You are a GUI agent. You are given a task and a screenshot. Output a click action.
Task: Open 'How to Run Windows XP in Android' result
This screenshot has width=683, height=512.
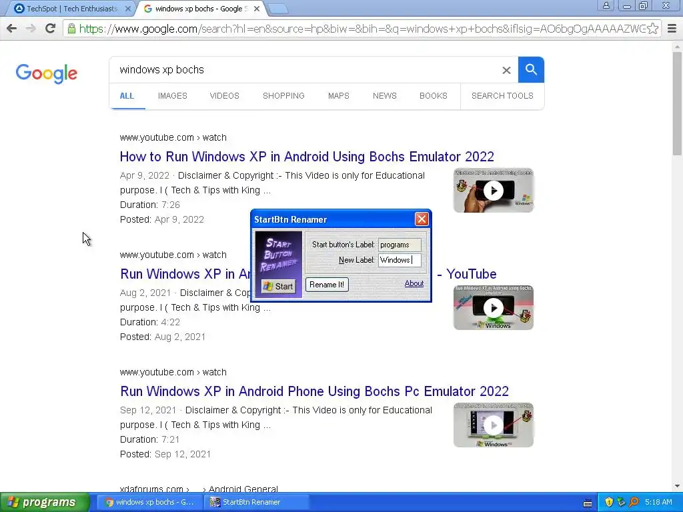coord(307,157)
